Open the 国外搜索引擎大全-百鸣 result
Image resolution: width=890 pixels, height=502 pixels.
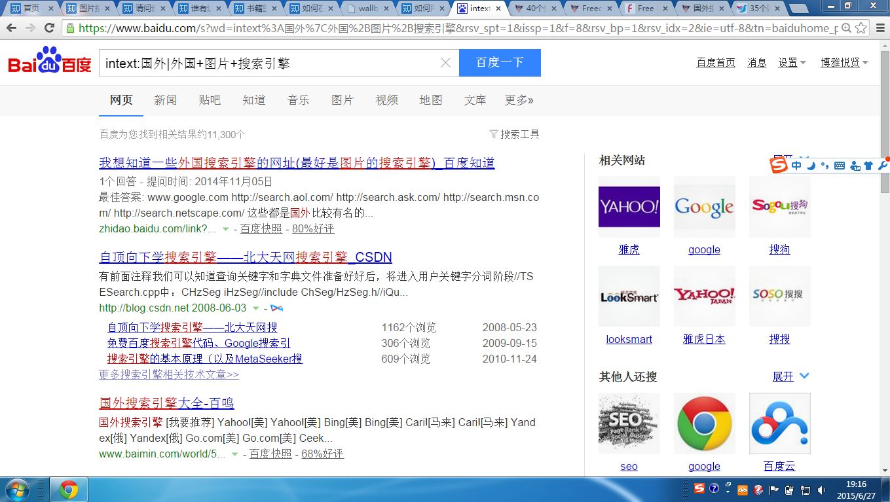pos(166,403)
